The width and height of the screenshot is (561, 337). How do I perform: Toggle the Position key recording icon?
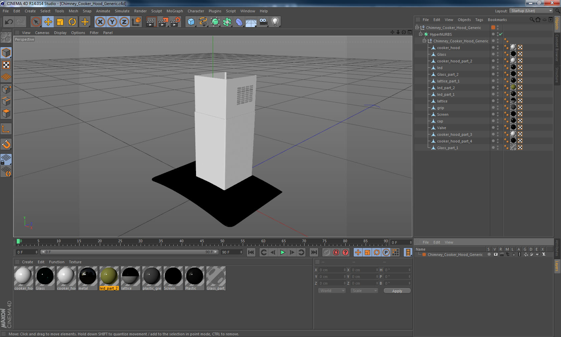358,252
